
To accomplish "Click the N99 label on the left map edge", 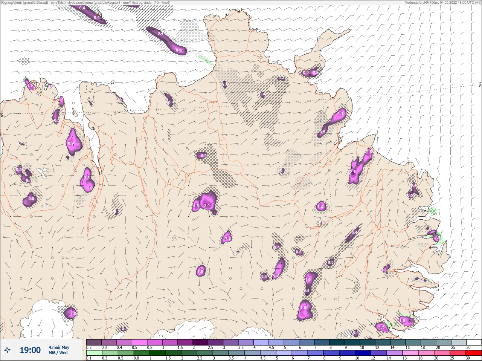I will (2, 114).
